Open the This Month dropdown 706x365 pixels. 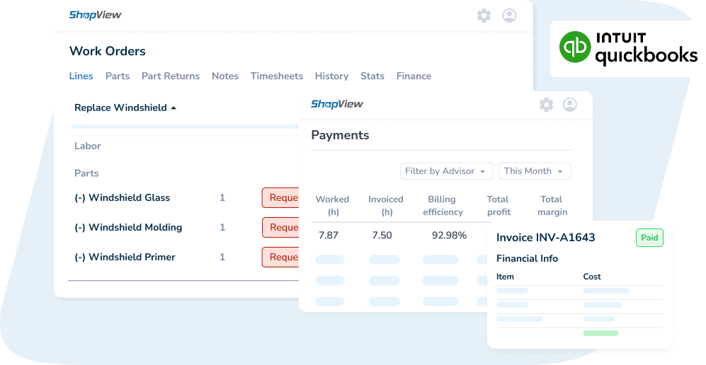click(x=535, y=171)
